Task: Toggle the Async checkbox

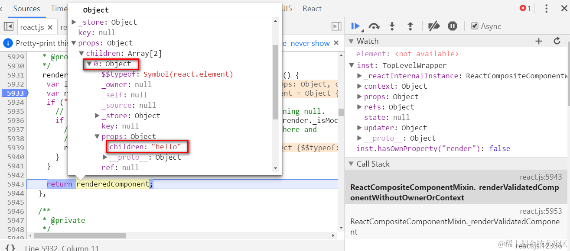Action: (x=475, y=26)
